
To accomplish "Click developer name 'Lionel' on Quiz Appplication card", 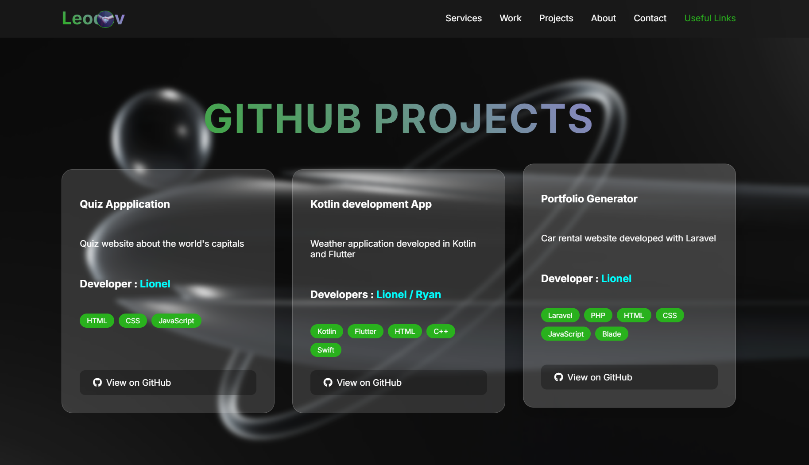I will click(155, 284).
